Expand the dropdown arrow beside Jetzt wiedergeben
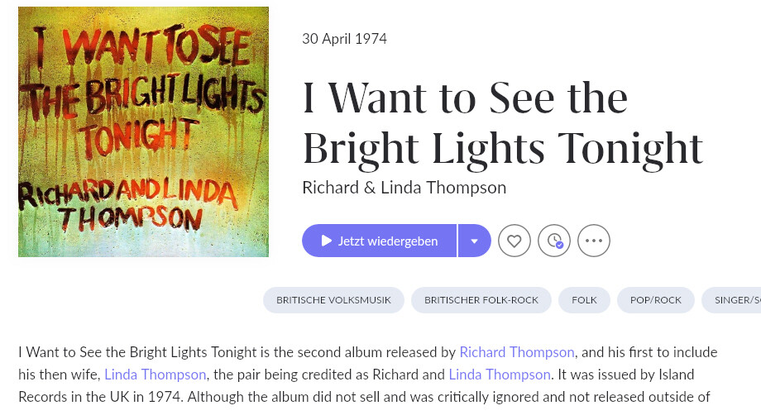 coord(474,241)
